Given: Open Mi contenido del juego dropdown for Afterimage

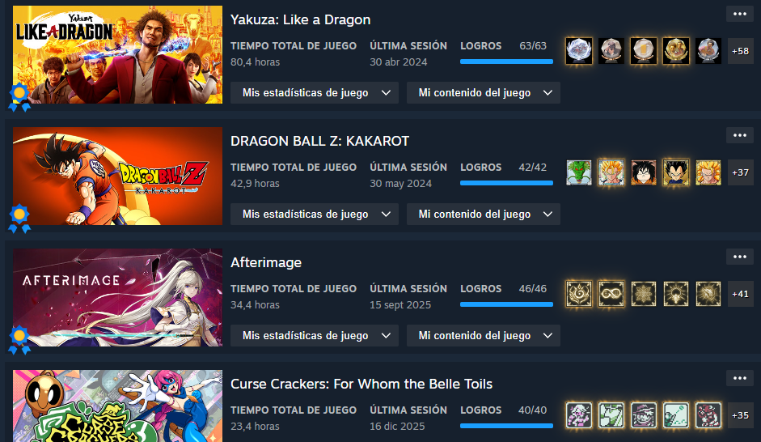Looking at the screenshot, I should pos(484,336).
